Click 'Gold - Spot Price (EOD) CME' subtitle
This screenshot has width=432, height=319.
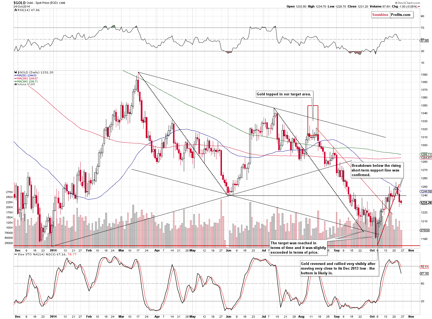[46, 3]
